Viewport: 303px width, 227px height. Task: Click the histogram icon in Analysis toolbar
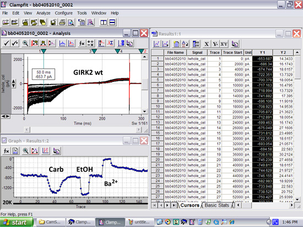62,43
